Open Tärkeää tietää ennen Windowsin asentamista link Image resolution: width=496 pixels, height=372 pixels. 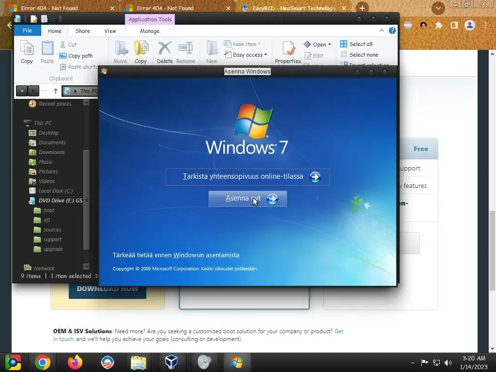pyautogui.click(x=176, y=255)
